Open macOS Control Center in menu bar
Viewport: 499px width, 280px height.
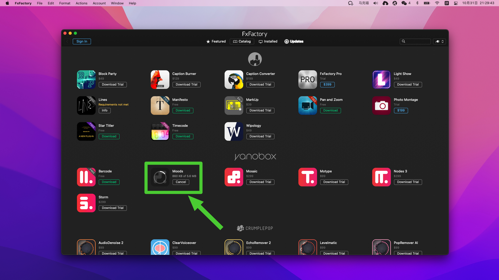pyautogui.click(x=456, y=3)
